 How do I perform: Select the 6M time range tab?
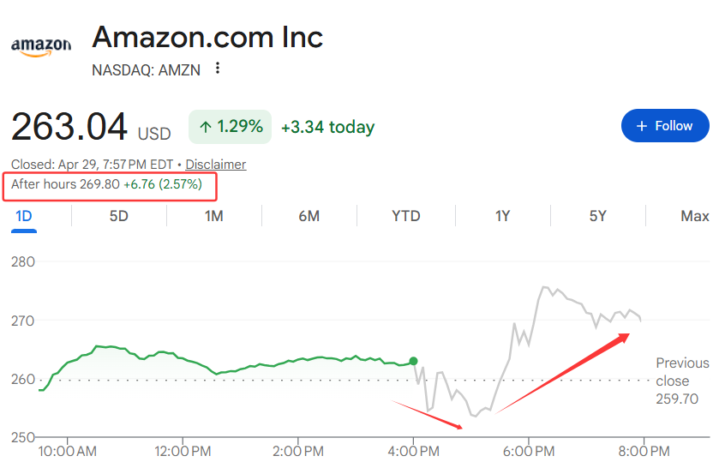[x=309, y=216]
